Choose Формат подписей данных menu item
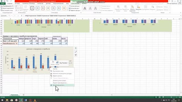Screen dimensions: 182x102 [x=62, y=83]
